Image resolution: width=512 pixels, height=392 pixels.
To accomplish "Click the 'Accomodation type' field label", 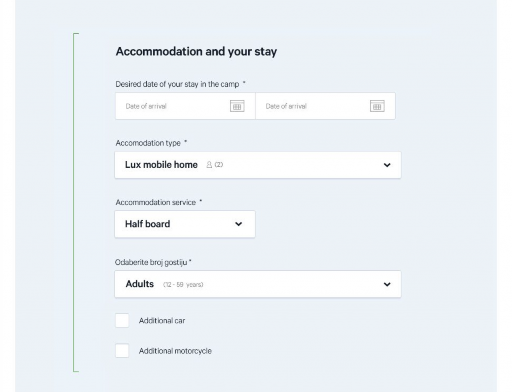I will pyautogui.click(x=148, y=143).
